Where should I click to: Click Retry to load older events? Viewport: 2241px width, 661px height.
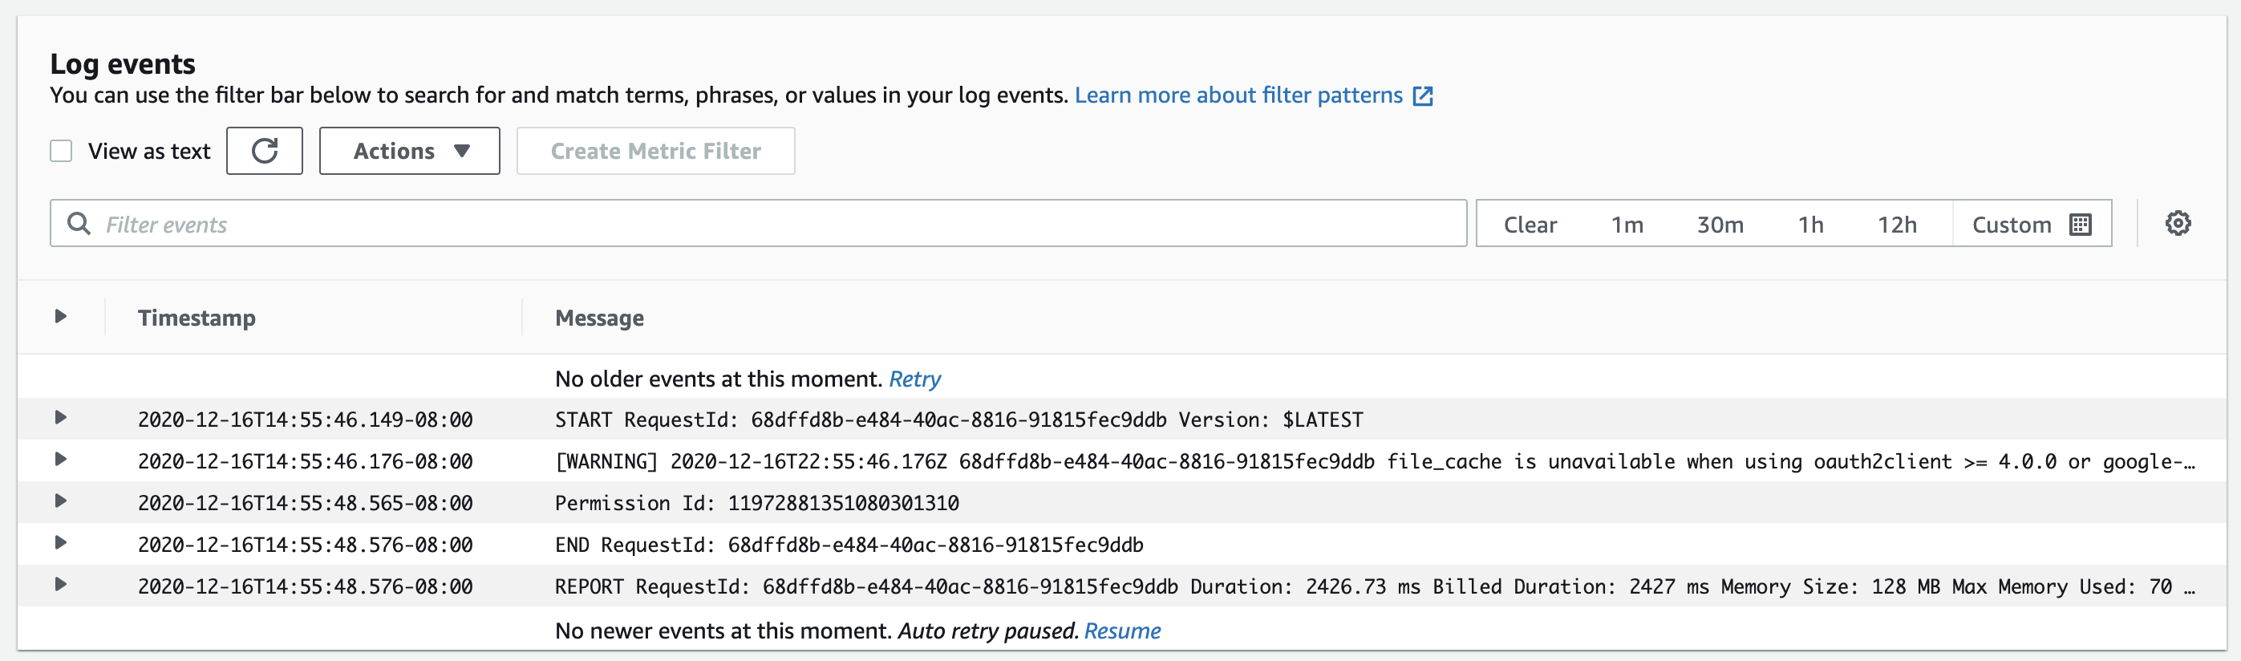point(914,379)
